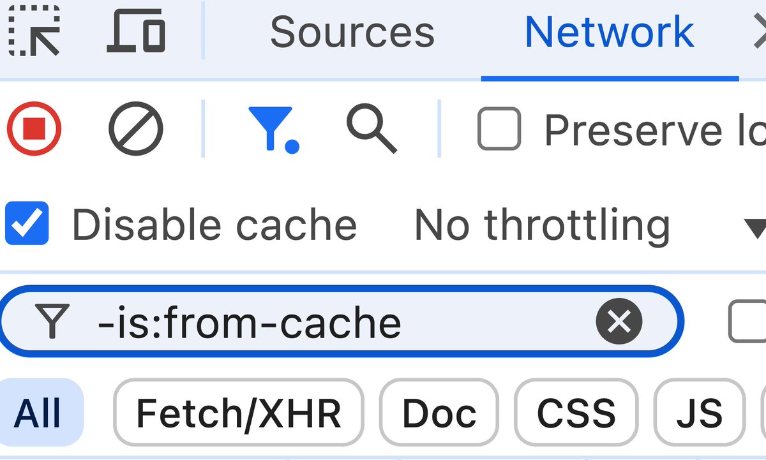Switch to the Sources tab

(x=352, y=32)
